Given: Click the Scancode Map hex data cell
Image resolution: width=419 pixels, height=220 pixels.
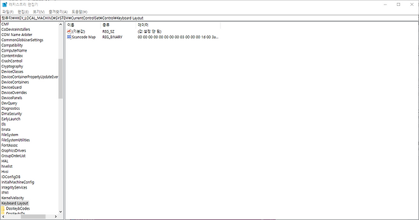Looking at the screenshot, I should point(178,37).
